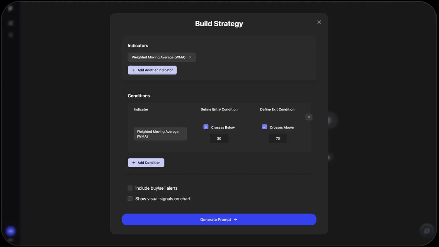Open the chat bubble icon in bottom corner
The width and height of the screenshot is (439, 247).
point(427,231)
